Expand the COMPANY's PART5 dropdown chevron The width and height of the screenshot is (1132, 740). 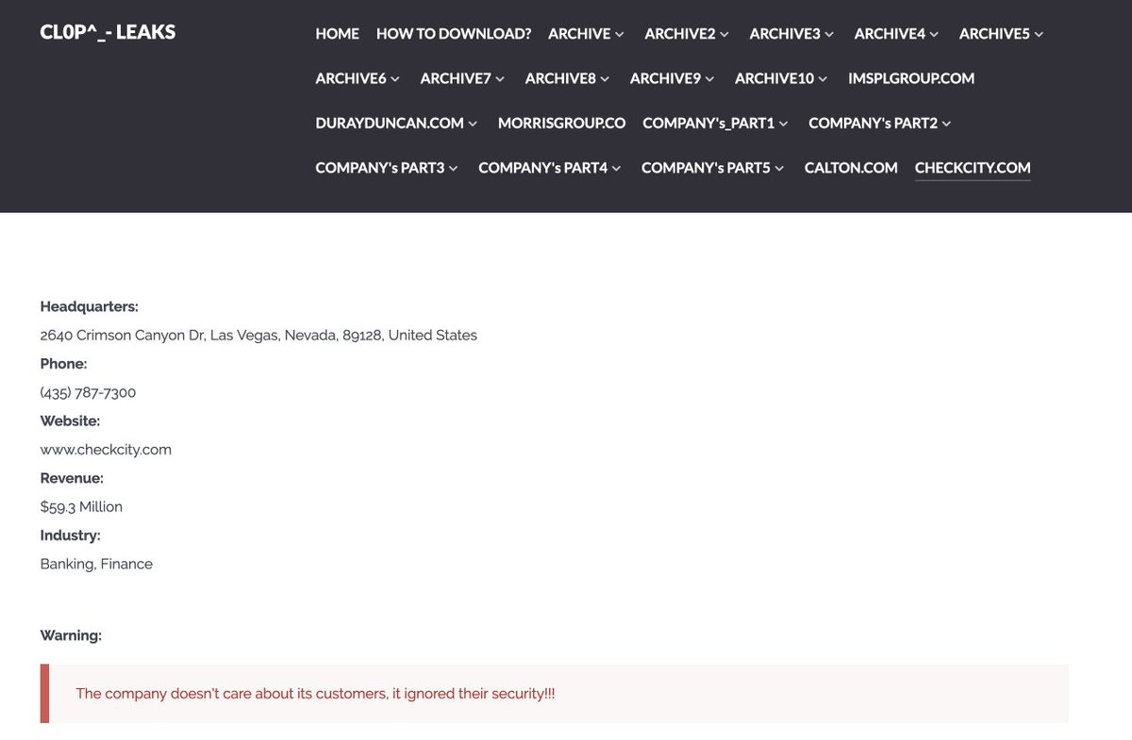pyautogui.click(x=779, y=168)
